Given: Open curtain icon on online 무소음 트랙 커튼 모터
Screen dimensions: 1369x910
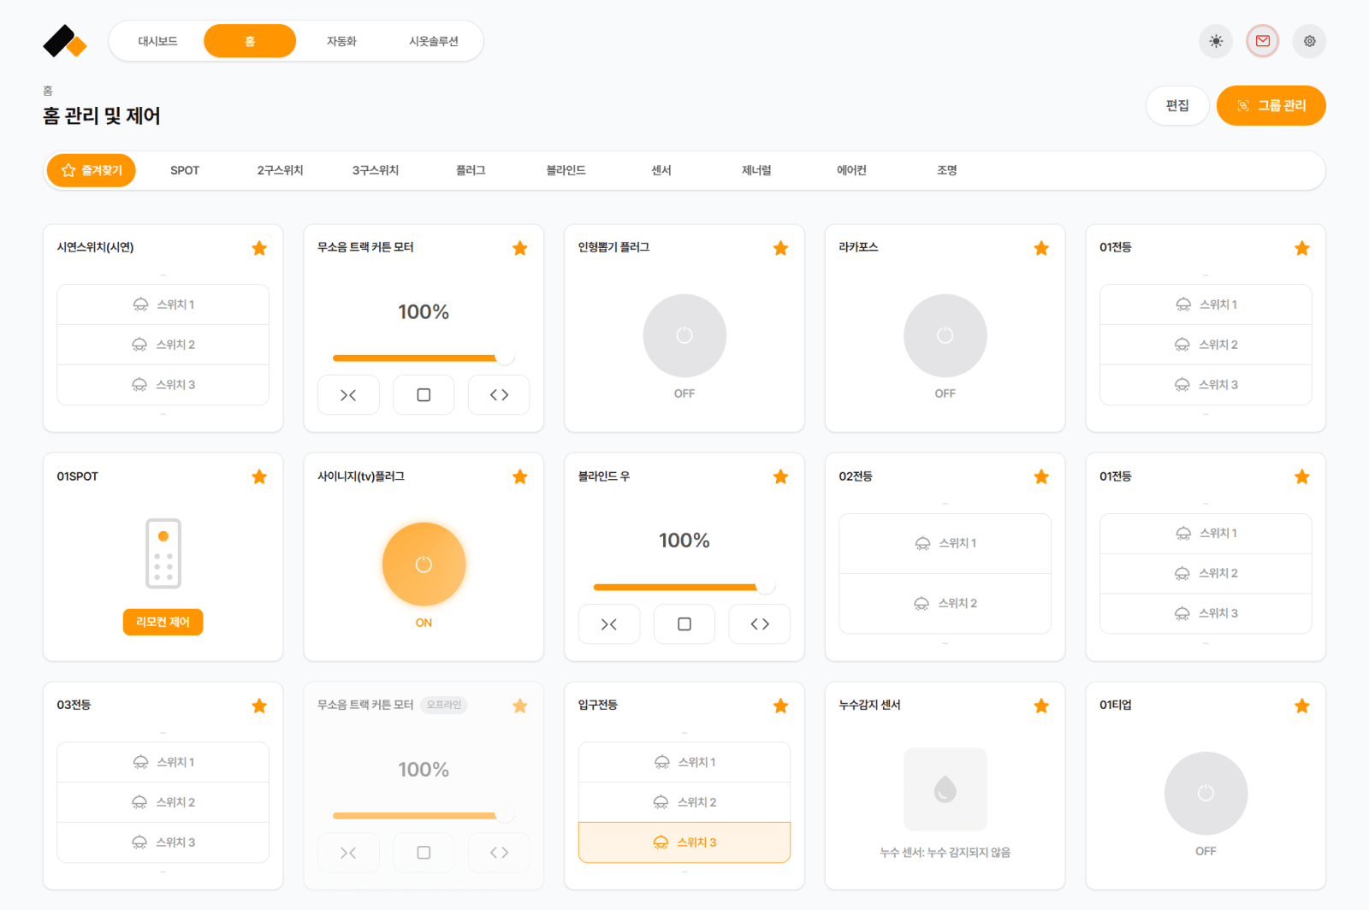Looking at the screenshot, I should pyautogui.click(x=499, y=395).
